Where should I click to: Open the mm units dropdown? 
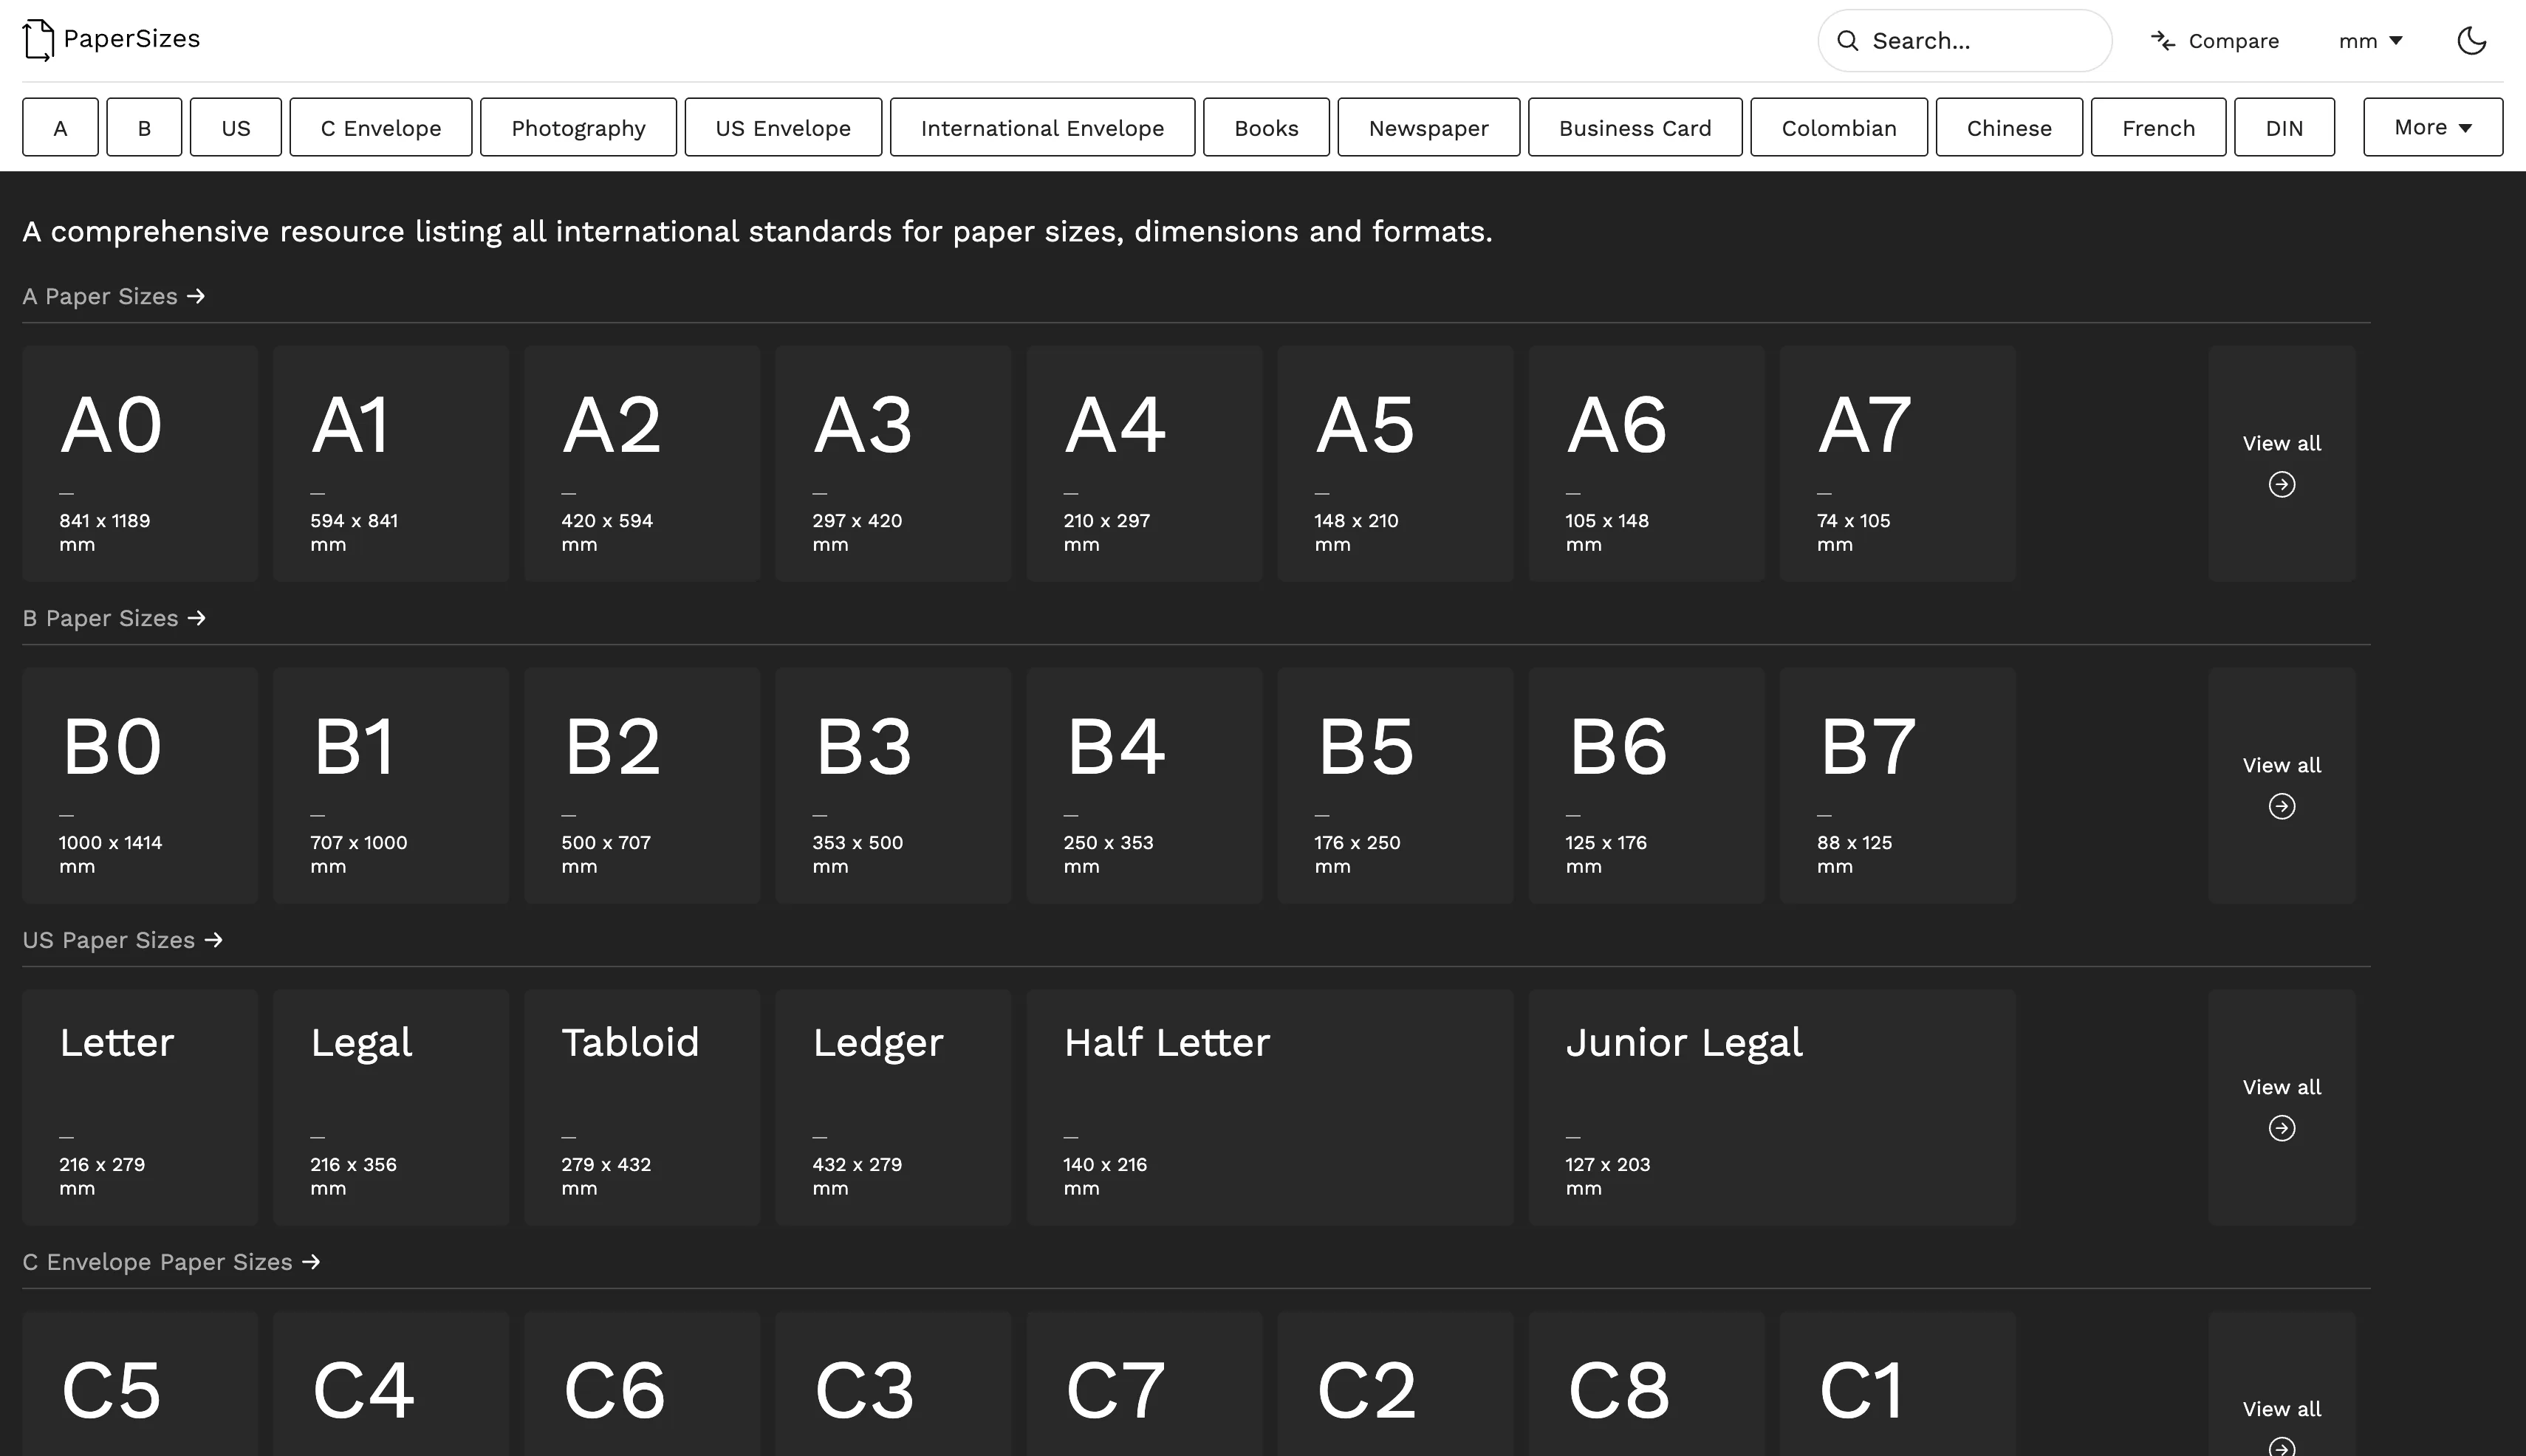(x=2370, y=41)
